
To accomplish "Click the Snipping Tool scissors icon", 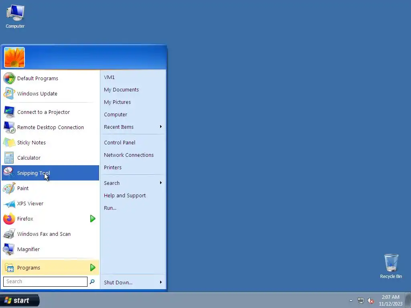I will point(9,173).
